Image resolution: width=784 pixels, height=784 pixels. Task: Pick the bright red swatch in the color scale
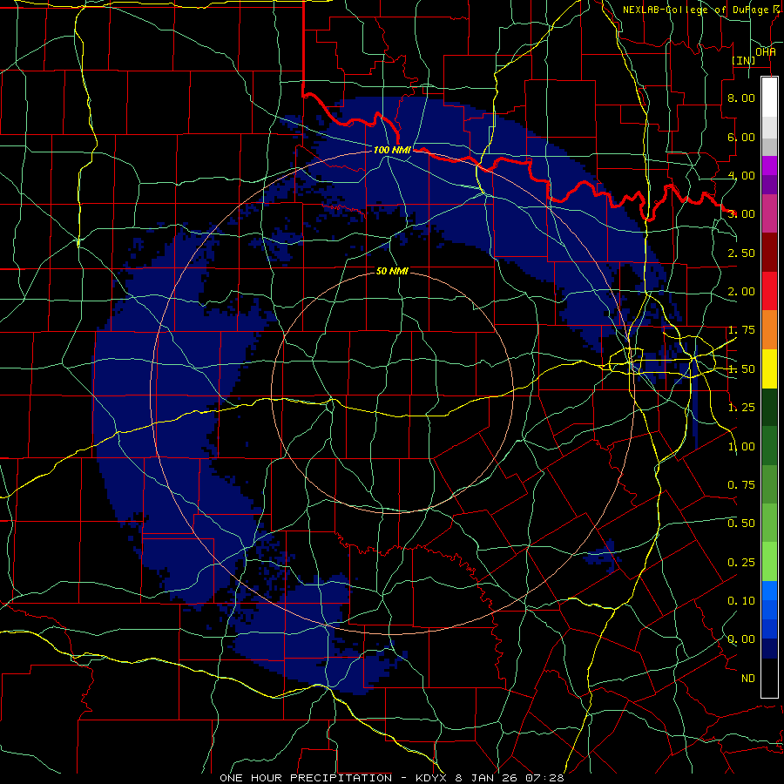(769, 291)
